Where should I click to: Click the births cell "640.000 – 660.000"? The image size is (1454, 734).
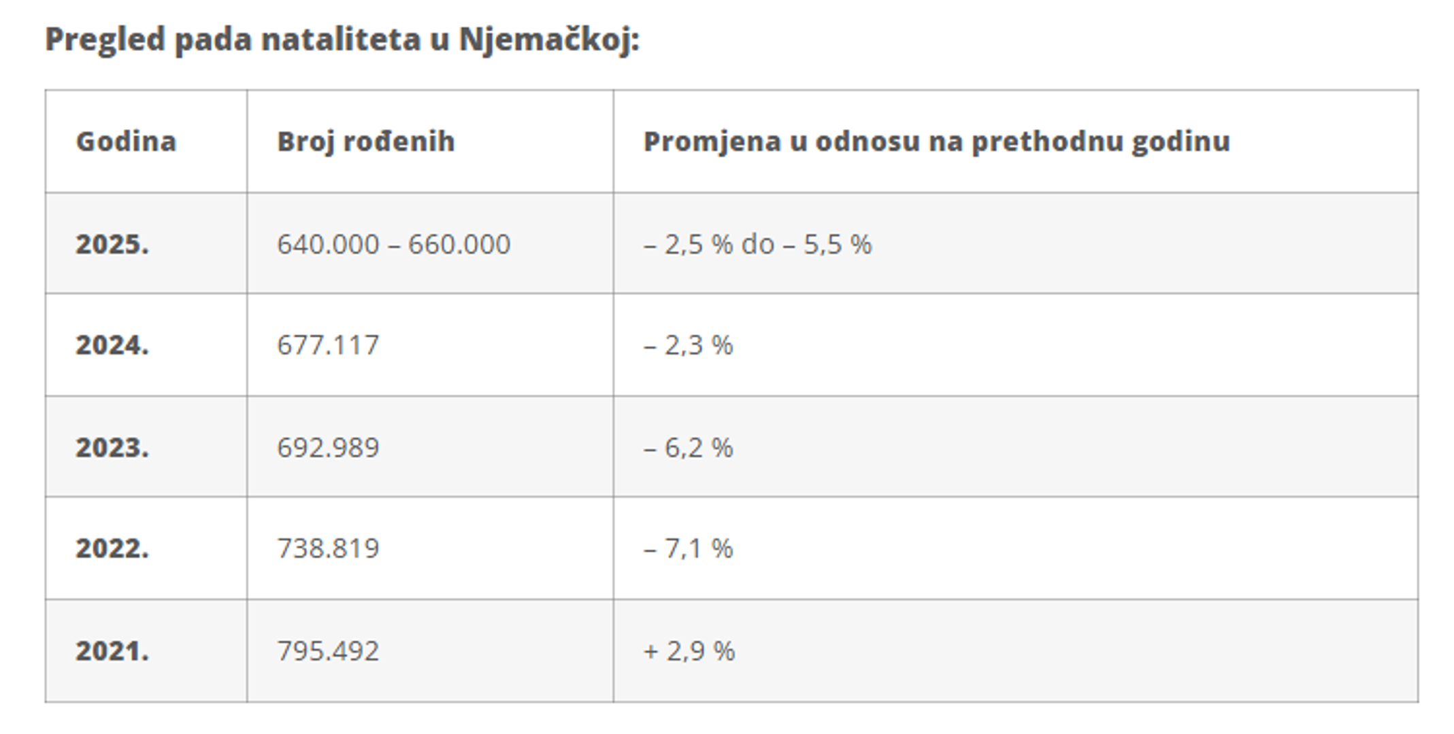coord(393,244)
